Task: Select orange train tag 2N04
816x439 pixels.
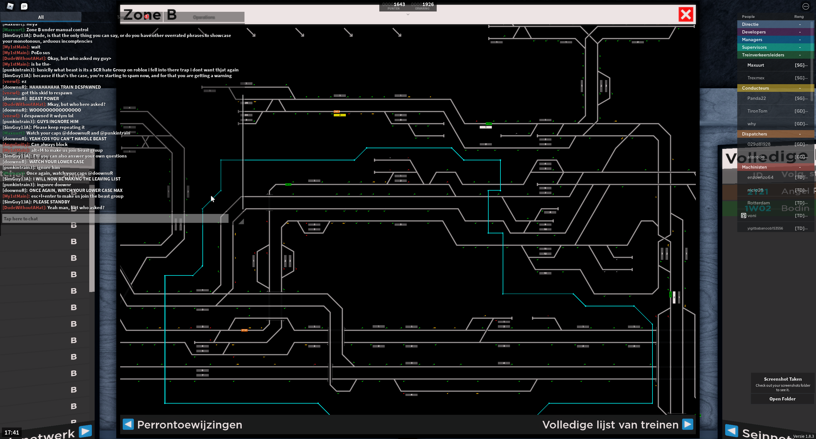Action: [x=337, y=112]
